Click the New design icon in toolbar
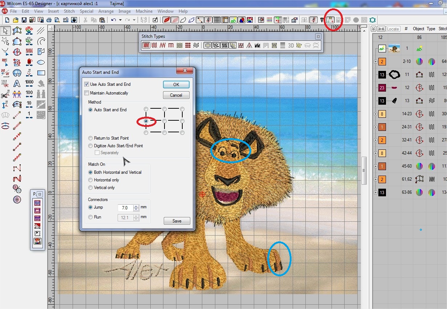447x309 pixels. click(x=8, y=20)
